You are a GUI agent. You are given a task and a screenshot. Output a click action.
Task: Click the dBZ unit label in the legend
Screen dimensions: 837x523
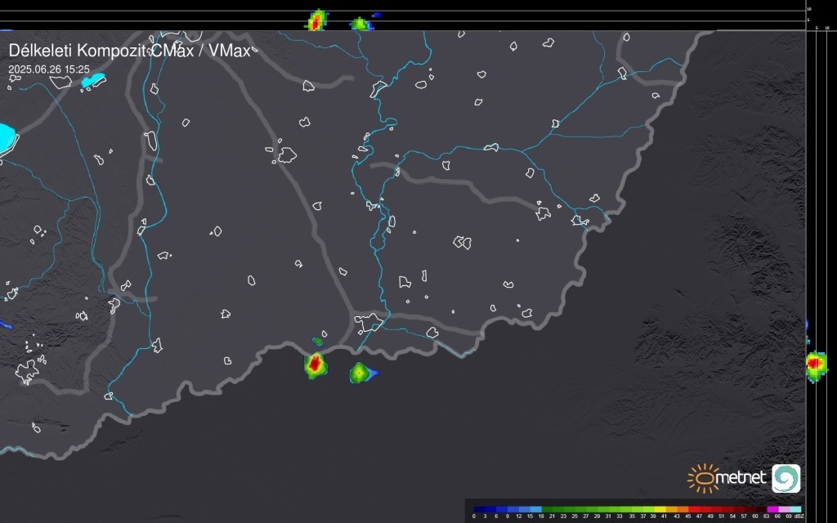click(x=799, y=516)
